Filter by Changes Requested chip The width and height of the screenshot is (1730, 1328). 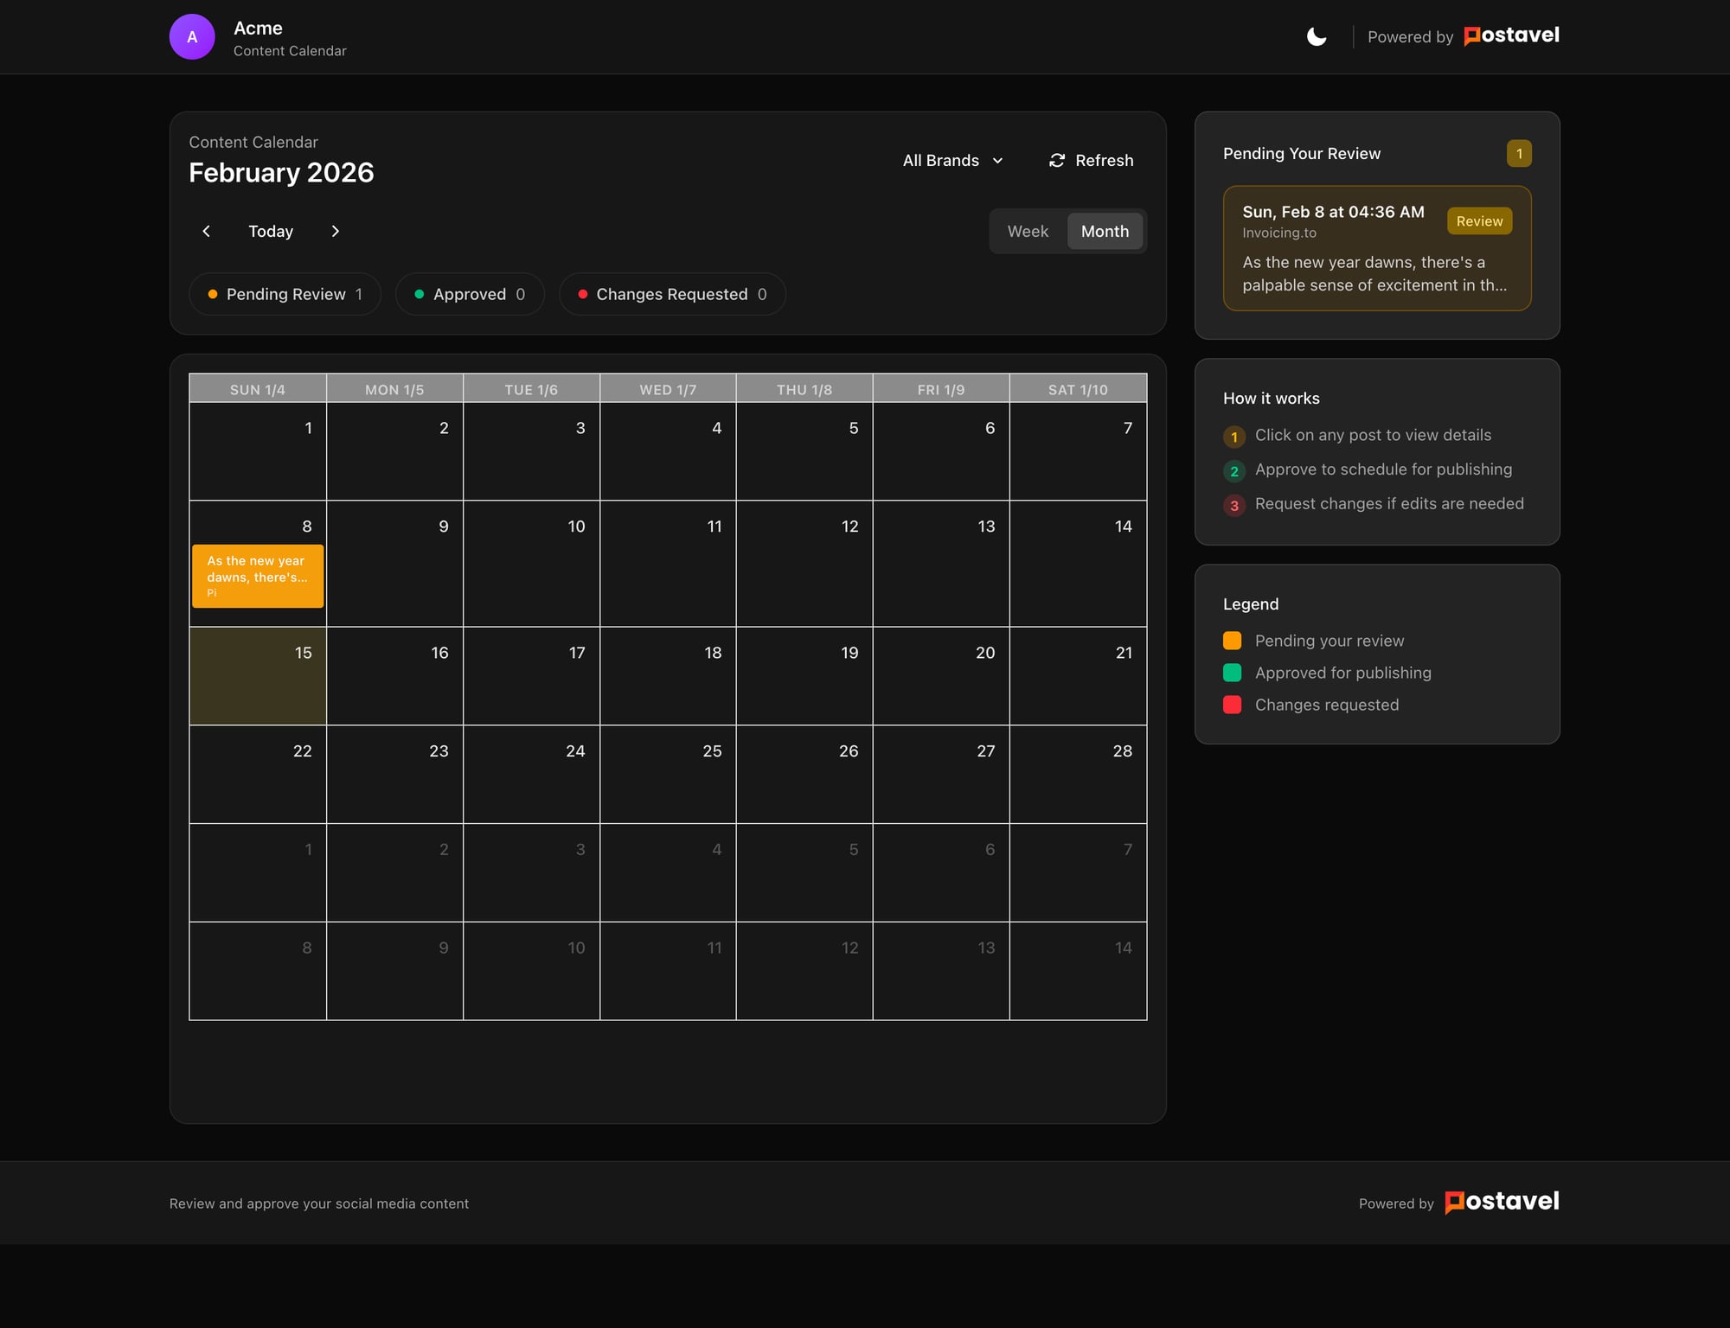(x=672, y=294)
